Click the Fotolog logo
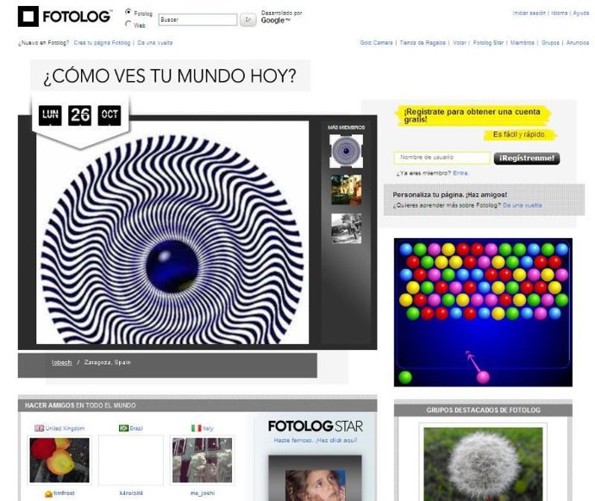Viewport: 595px width, 501px height. (65, 16)
